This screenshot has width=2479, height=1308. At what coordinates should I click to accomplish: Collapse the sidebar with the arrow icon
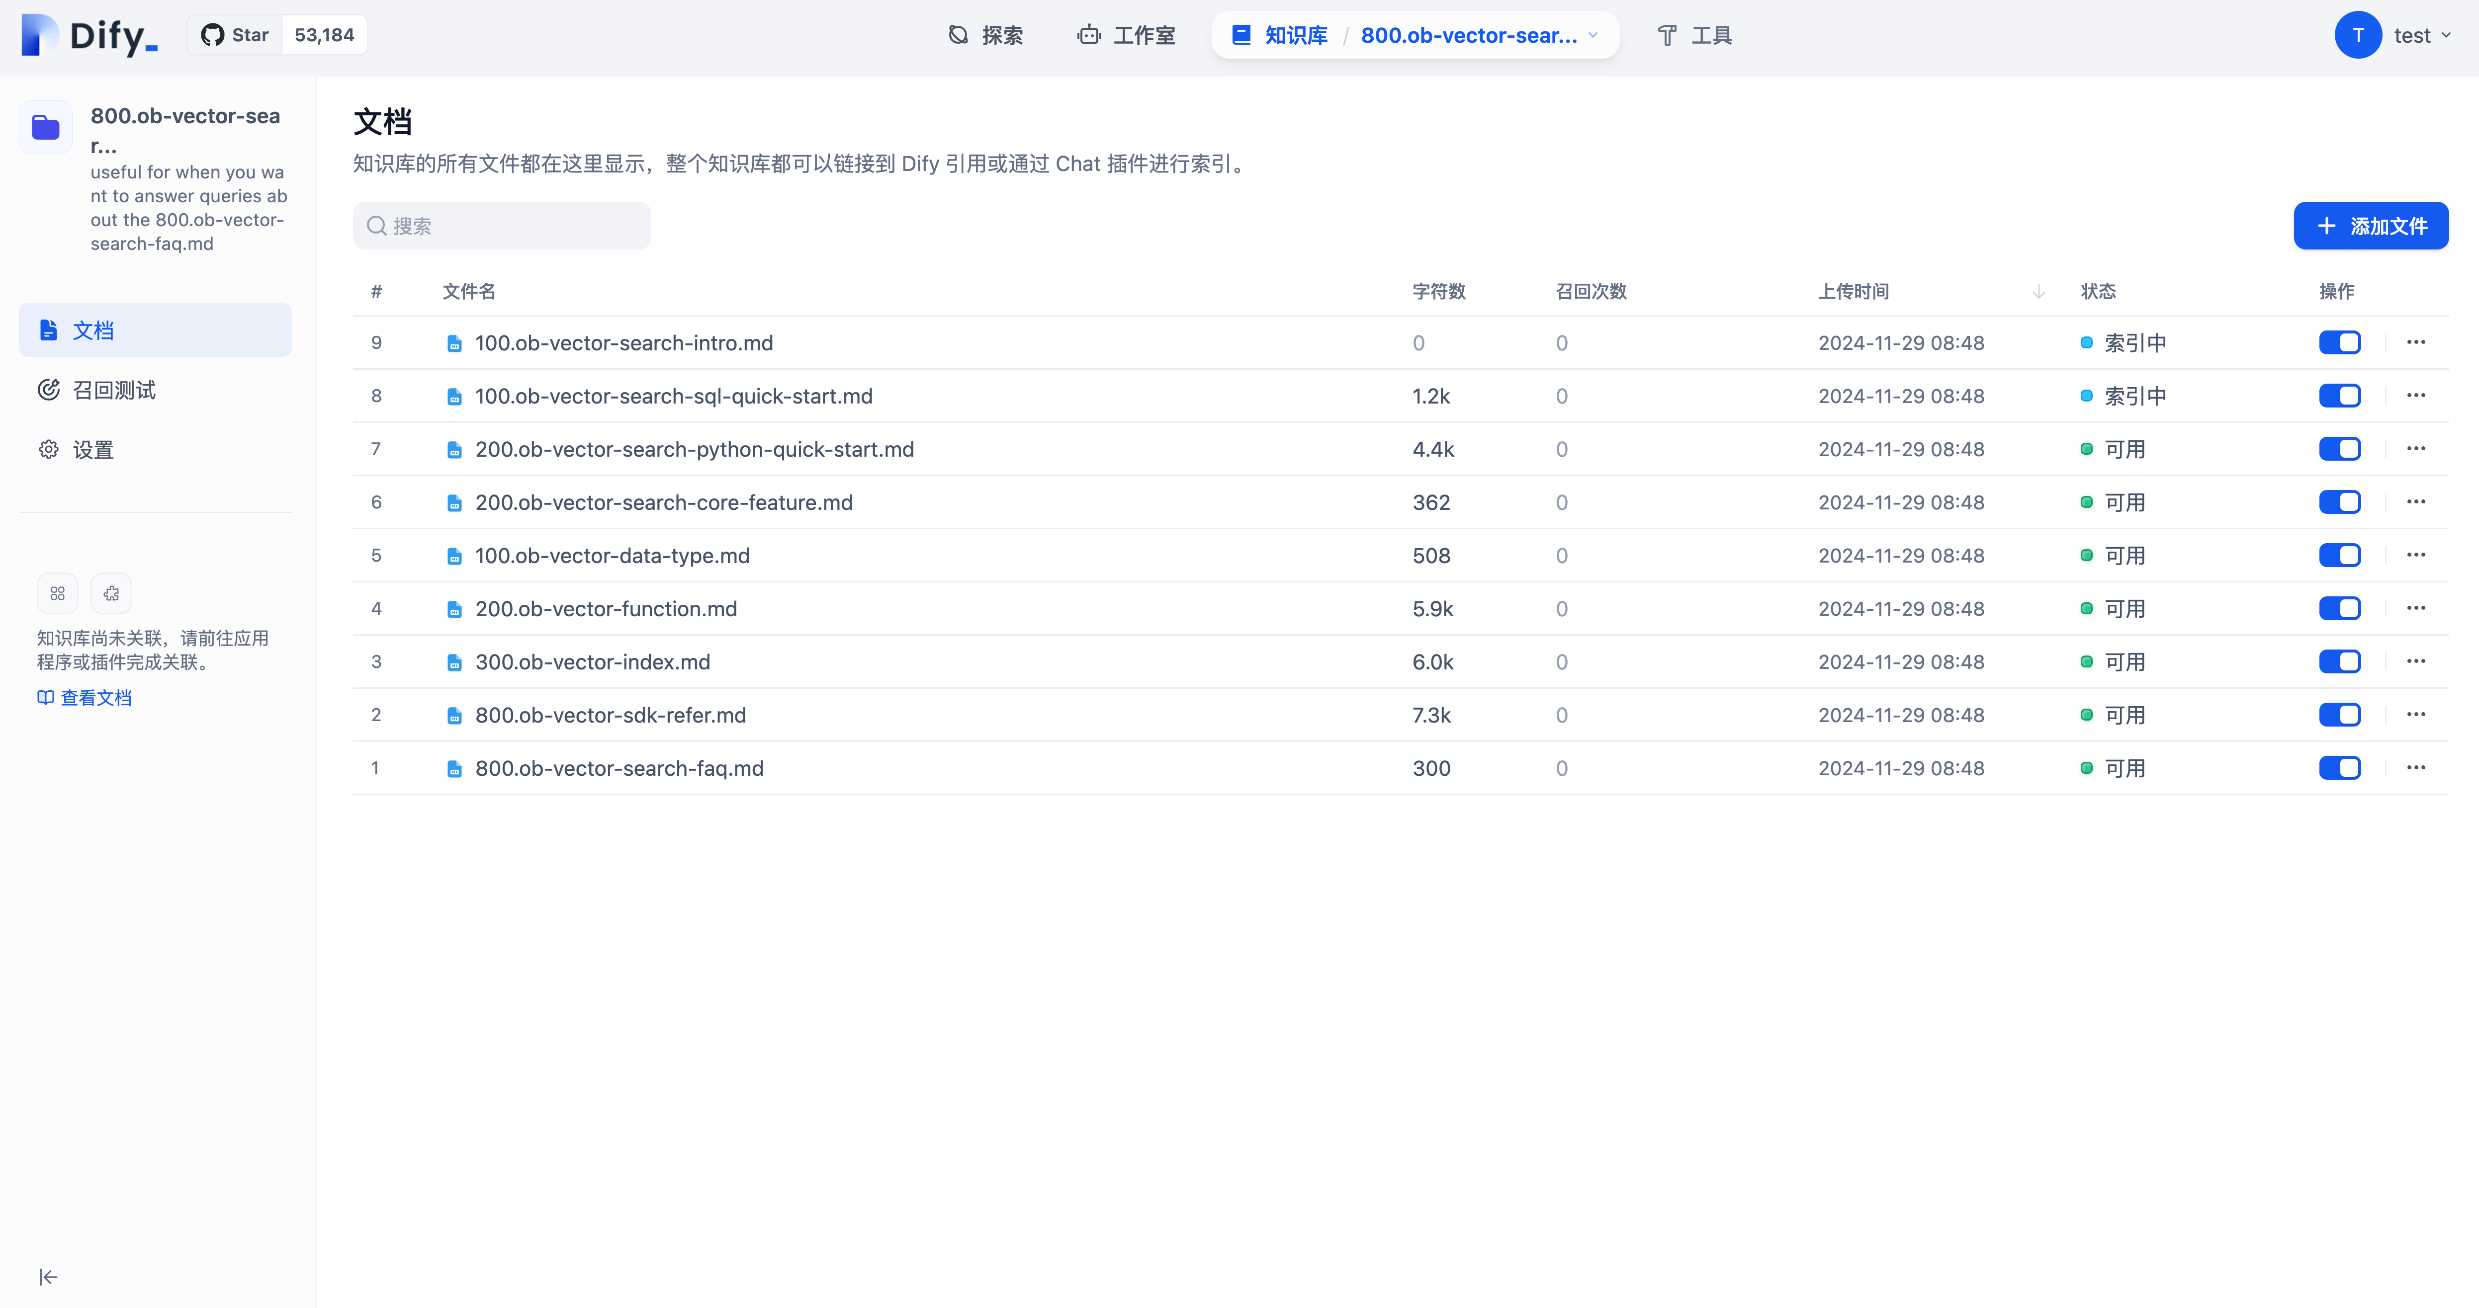[x=48, y=1276]
